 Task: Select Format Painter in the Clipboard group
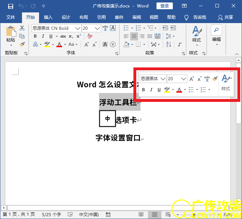[x=22, y=44]
